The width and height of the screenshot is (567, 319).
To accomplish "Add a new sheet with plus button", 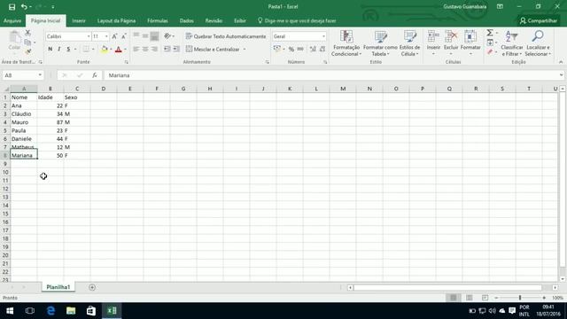I will tap(92, 287).
